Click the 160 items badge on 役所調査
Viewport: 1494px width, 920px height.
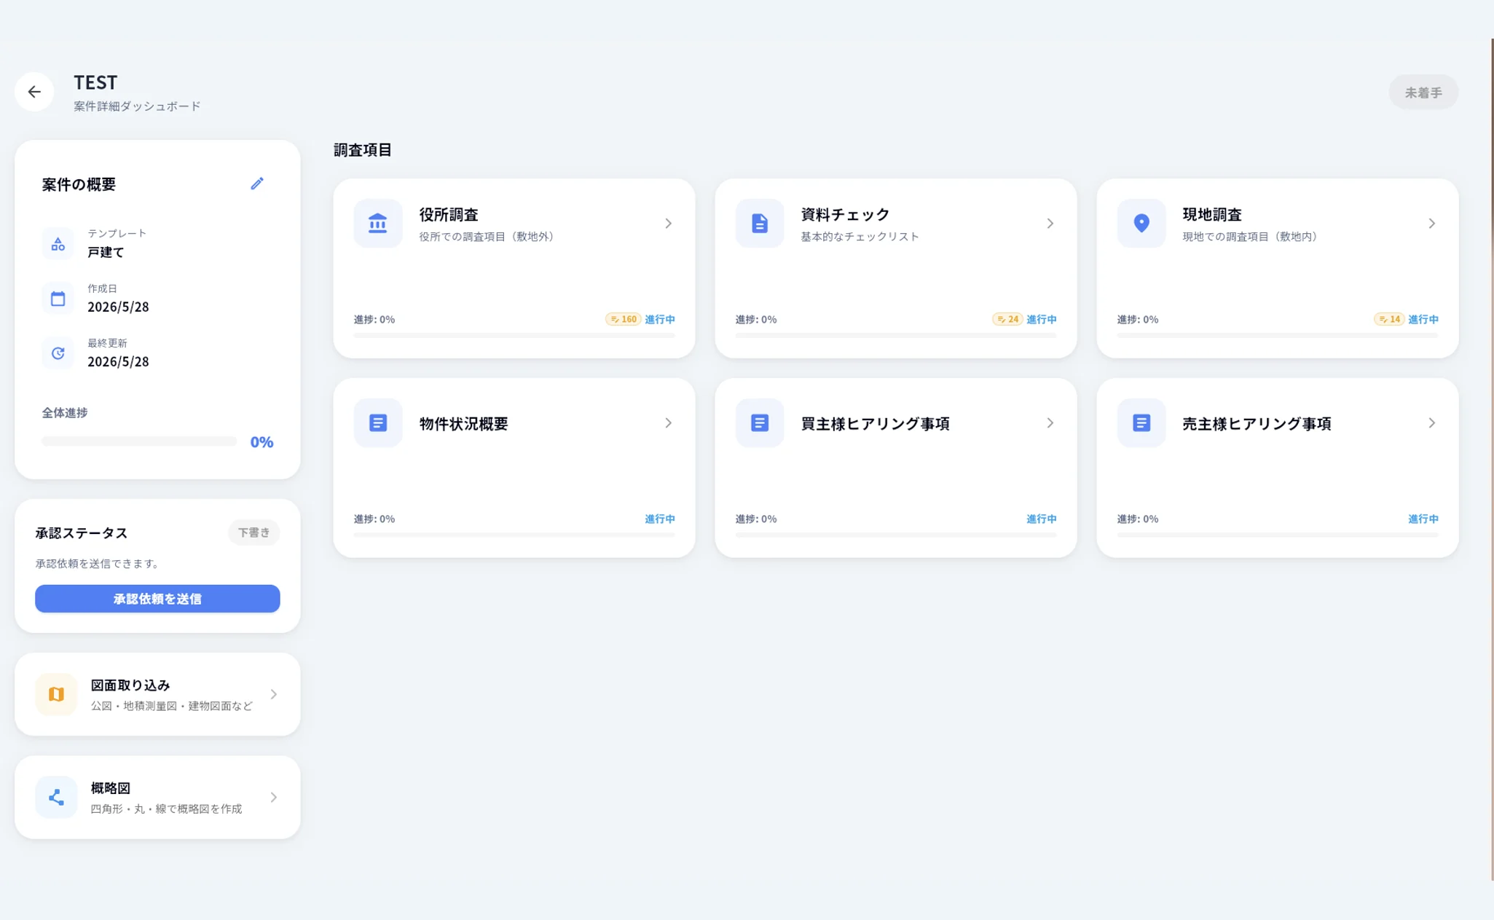click(x=623, y=319)
